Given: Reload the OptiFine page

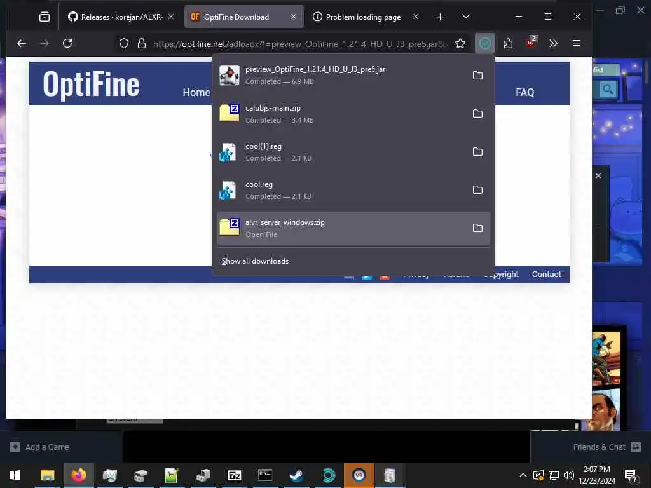Looking at the screenshot, I should [67, 43].
